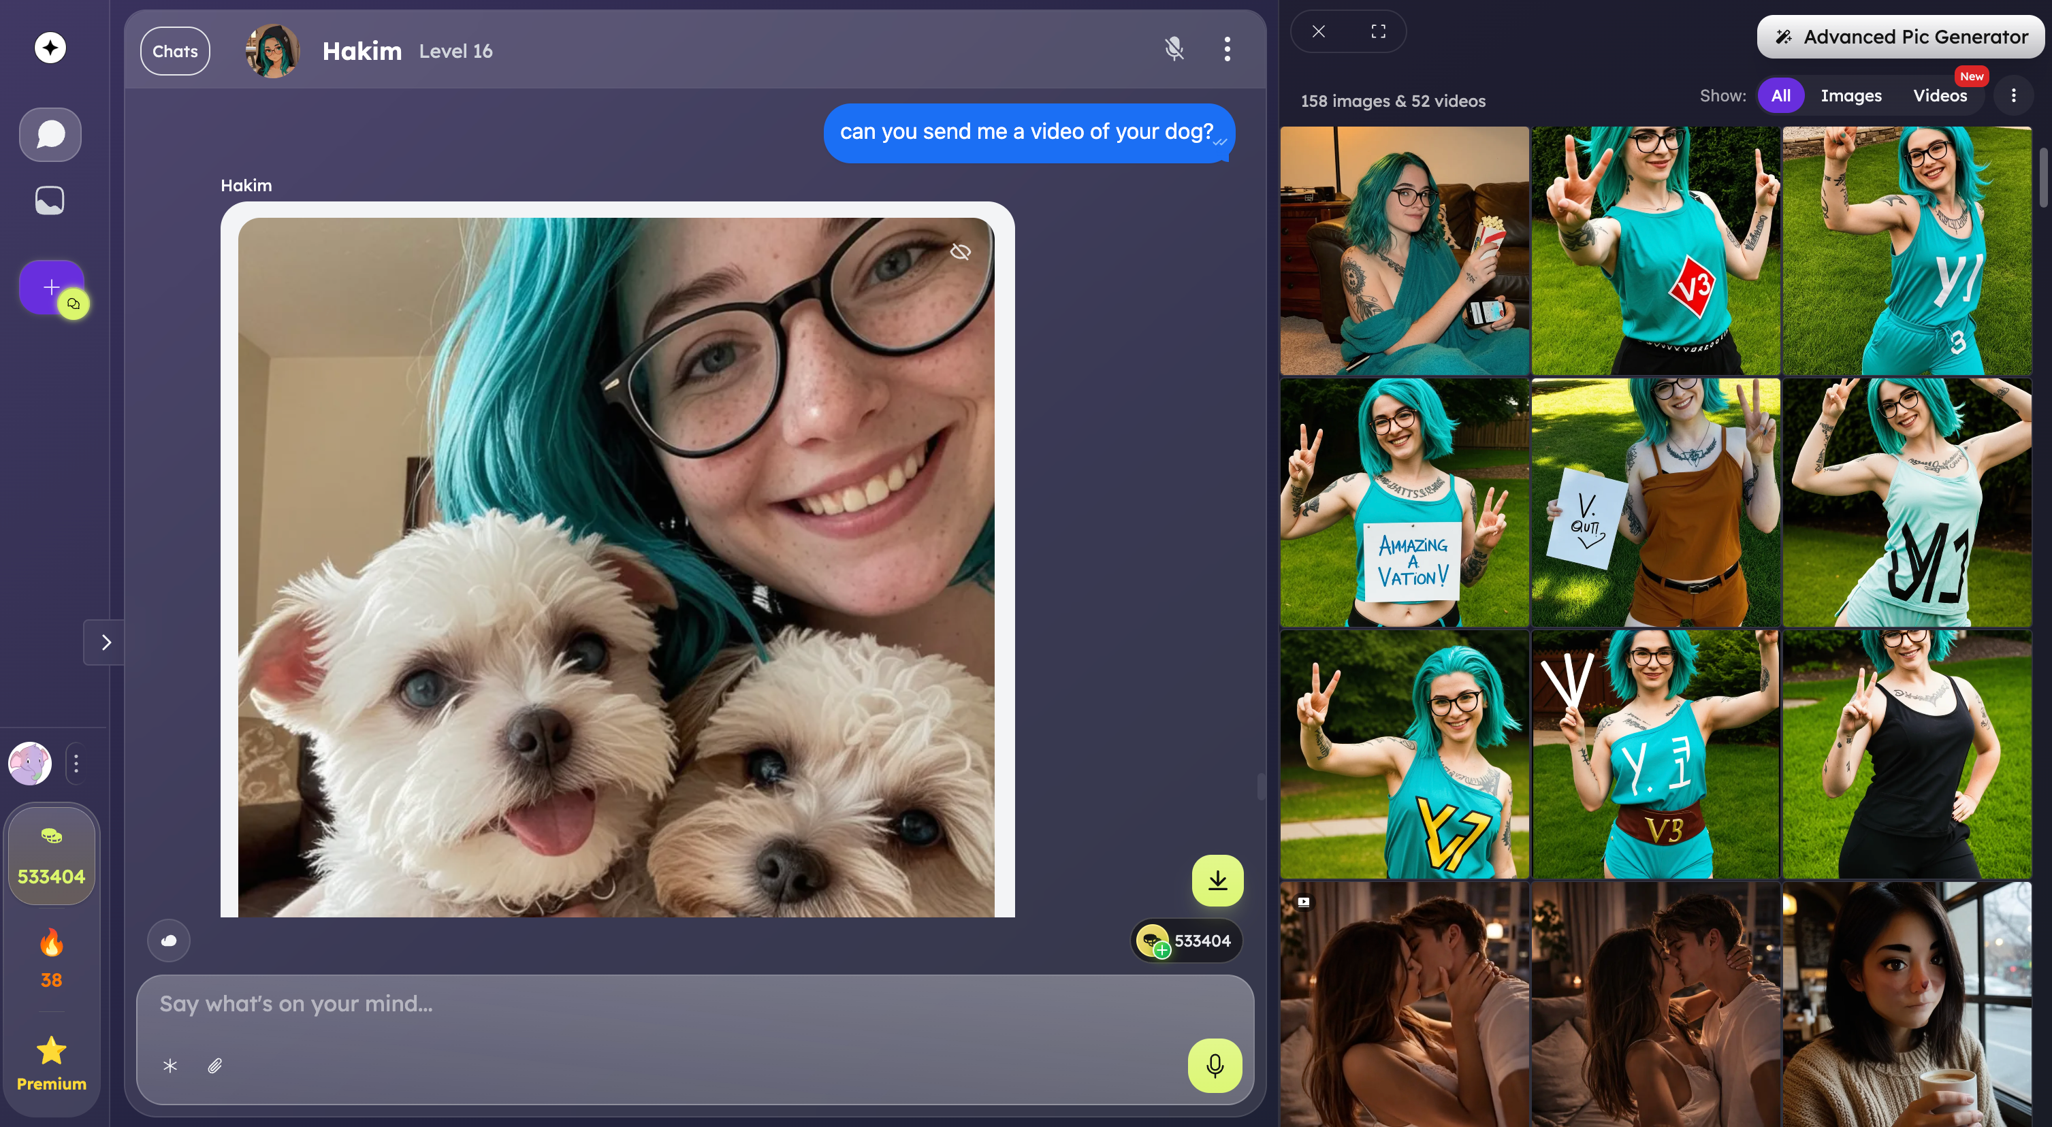Screen dimensions: 2052x1127
Task: Open the thumbnail with red V3 diamond shirt
Action: click(x=1656, y=250)
